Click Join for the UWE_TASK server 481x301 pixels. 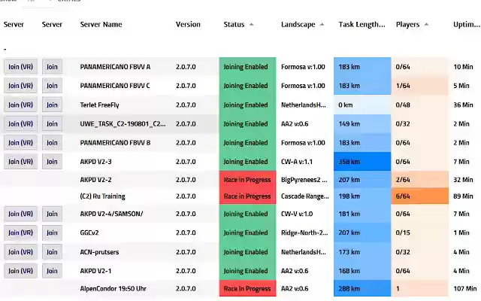(x=52, y=123)
